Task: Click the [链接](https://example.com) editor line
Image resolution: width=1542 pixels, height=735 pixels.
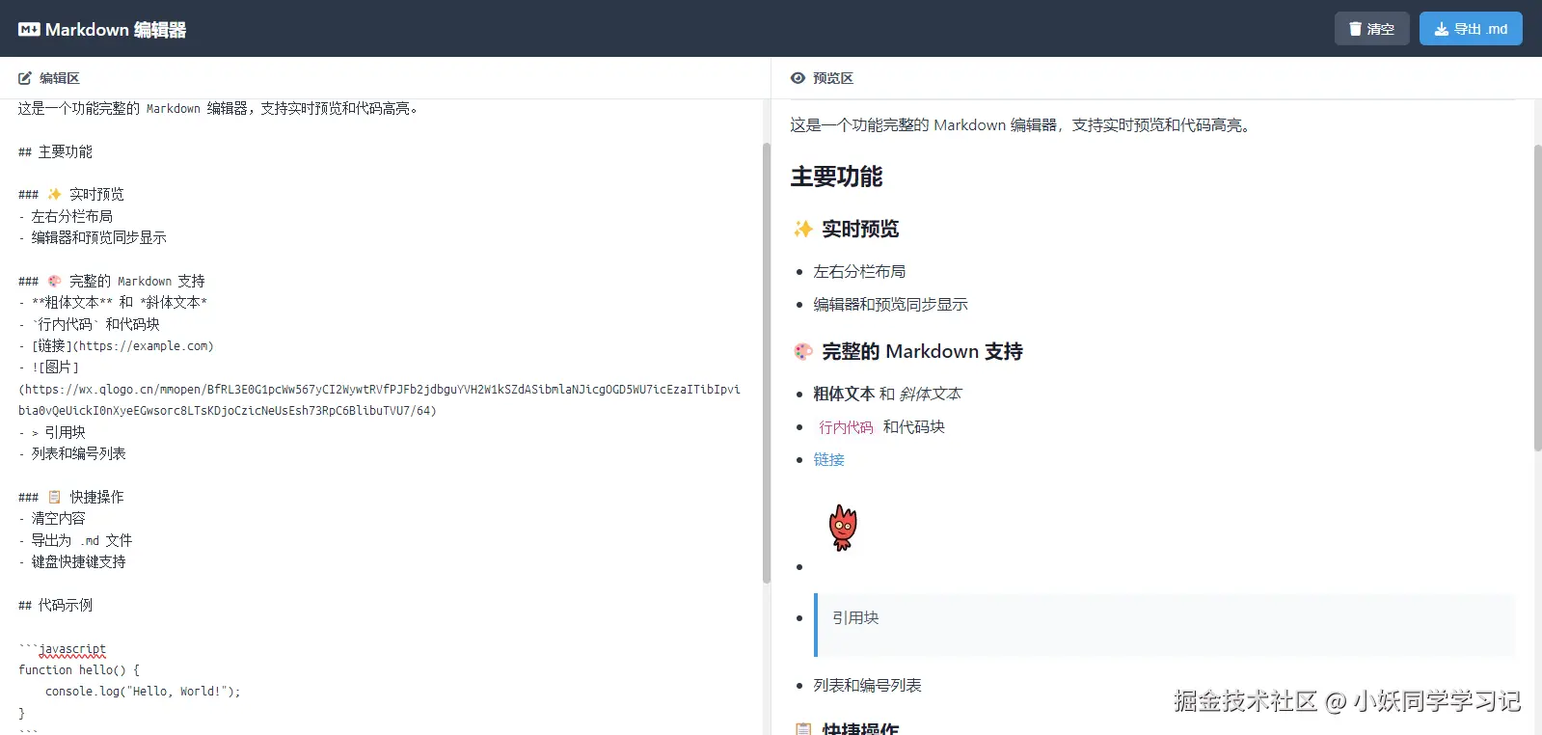Action: [x=116, y=345]
